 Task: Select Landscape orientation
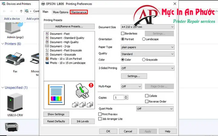coord(144,39)
